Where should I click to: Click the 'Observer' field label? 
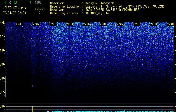[x=57, y=3]
